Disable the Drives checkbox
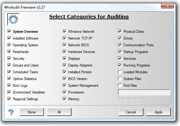The height and width of the screenshot is (126, 180). 120,38
